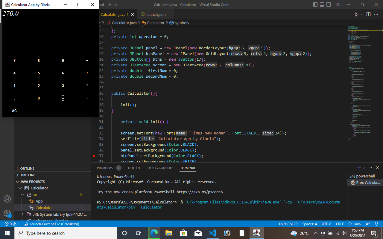Toggle Customize Layout in the title bar

[338, 5]
